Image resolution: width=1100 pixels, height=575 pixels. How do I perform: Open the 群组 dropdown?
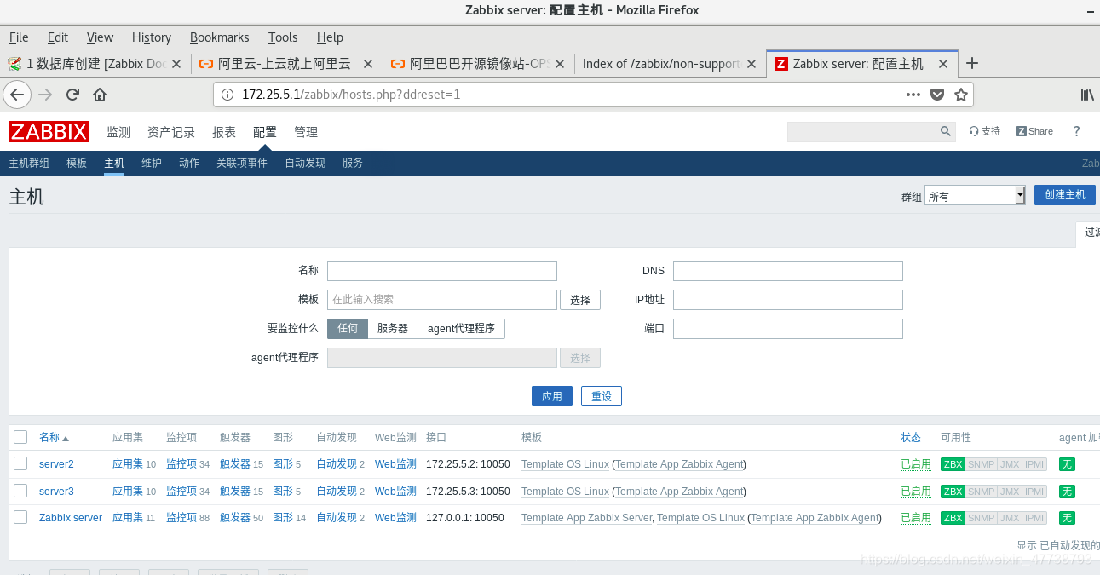pyautogui.click(x=975, y=196)
